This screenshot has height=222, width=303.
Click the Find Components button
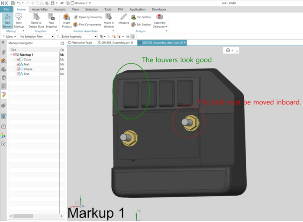click(x=87, y=25)
